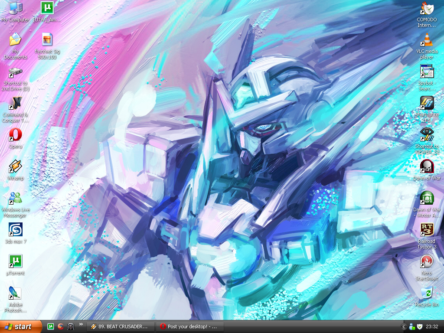Launch Command & Conquer shortcut
Screen dimensions: 444x333
click(x=15, y=110)
